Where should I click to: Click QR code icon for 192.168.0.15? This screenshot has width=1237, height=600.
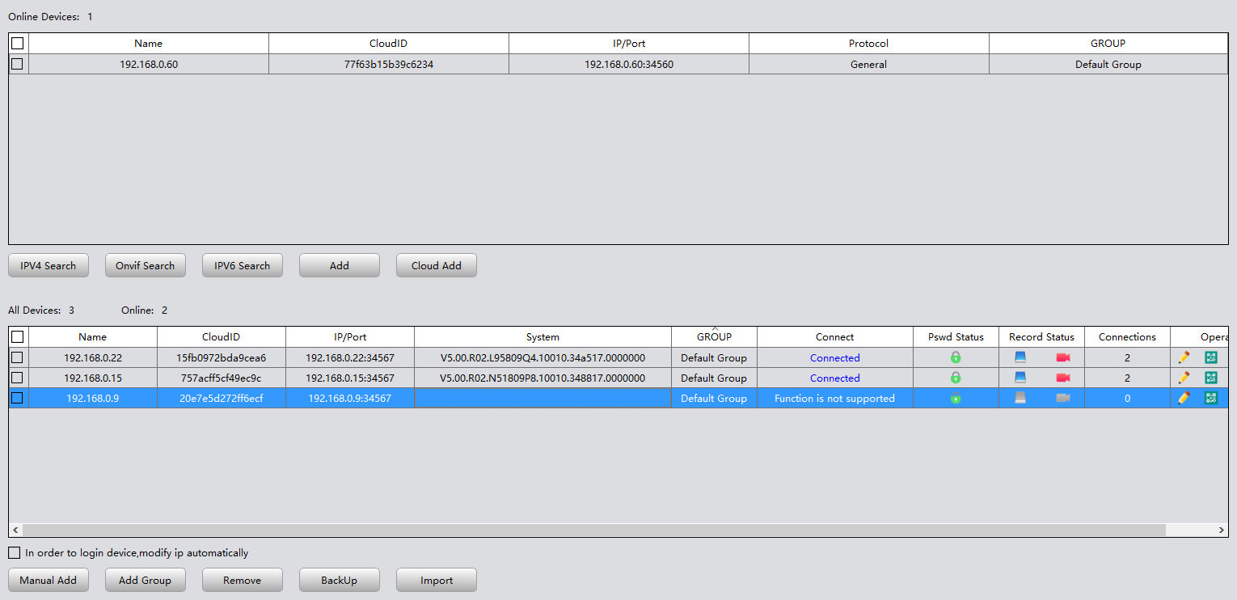(1210, 378)
